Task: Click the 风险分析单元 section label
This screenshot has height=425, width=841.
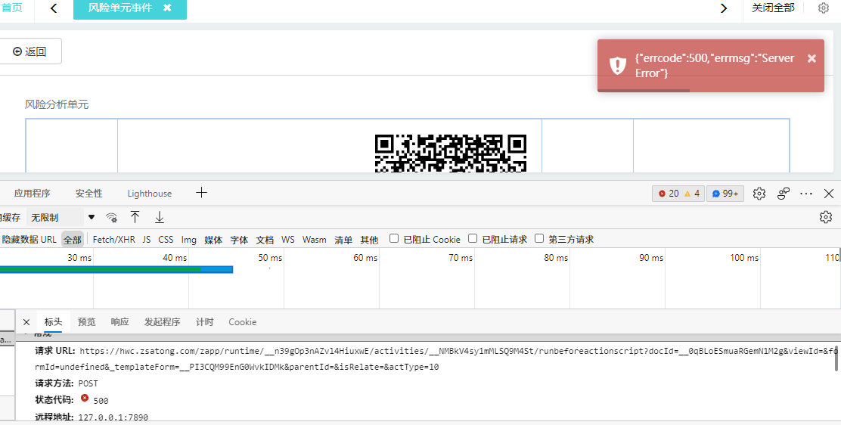Action: (56, 104)
